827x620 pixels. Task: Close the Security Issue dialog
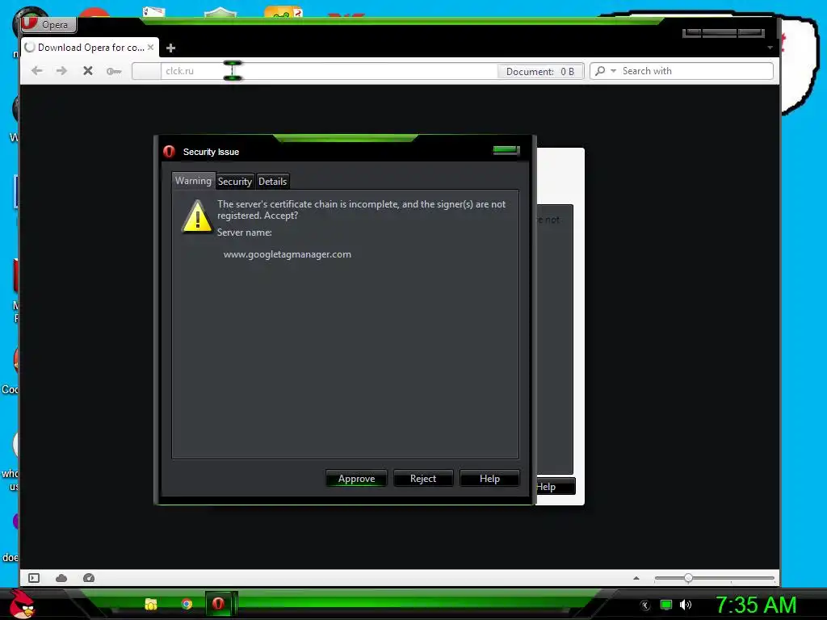coord(506,151)
